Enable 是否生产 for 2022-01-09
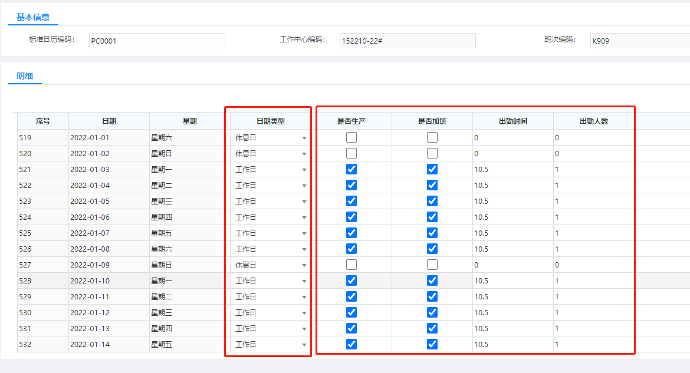The width and height of the screenshot is (690, 373). 351,265
